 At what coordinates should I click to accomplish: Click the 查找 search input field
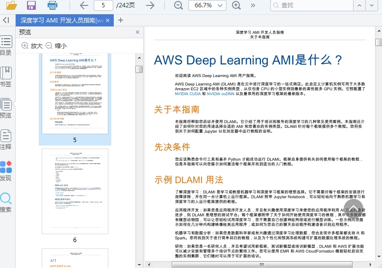click(311, 5)
